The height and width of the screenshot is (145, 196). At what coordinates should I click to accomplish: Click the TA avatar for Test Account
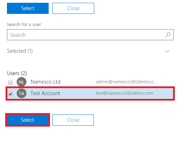(22, 93)
